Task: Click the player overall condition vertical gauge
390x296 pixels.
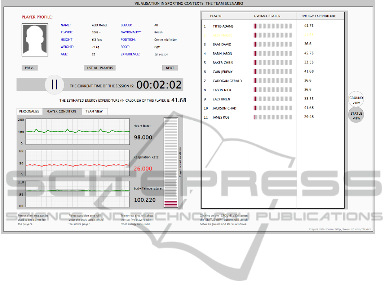Action: tap(171, 162)
